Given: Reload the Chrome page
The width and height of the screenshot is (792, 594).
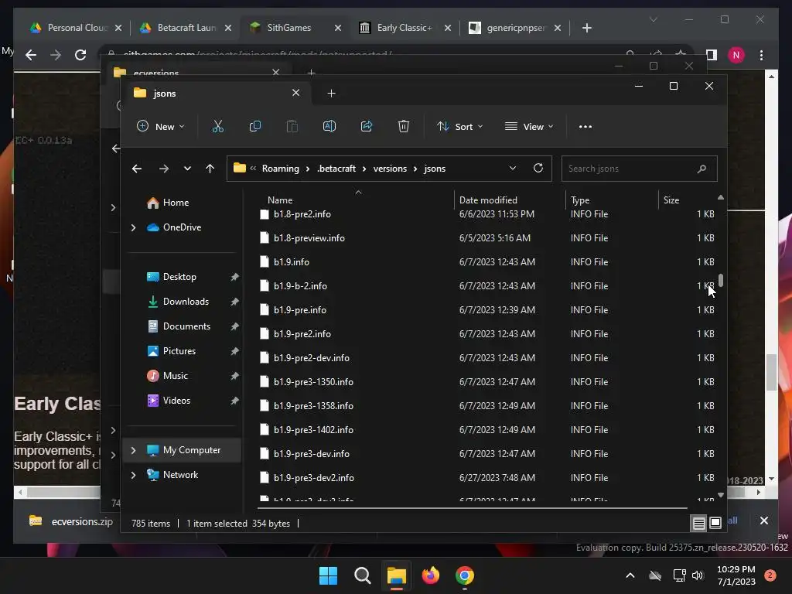Looking at the screenshot, I should (80, 55).
